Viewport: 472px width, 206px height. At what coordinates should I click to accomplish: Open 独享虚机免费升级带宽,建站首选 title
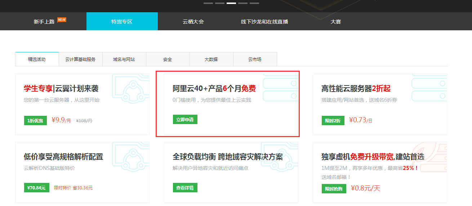(x=373, y=157)
